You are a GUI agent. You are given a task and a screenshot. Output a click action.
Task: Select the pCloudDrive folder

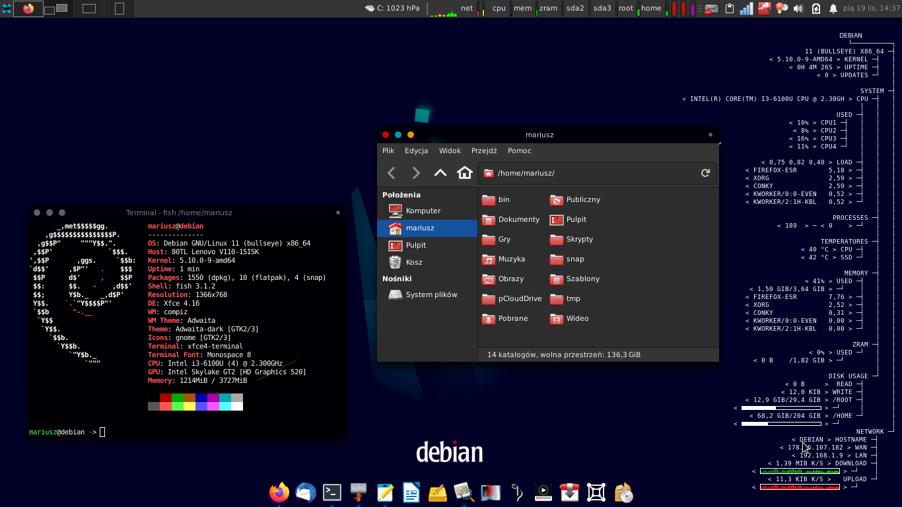click(x=512, y=298)
